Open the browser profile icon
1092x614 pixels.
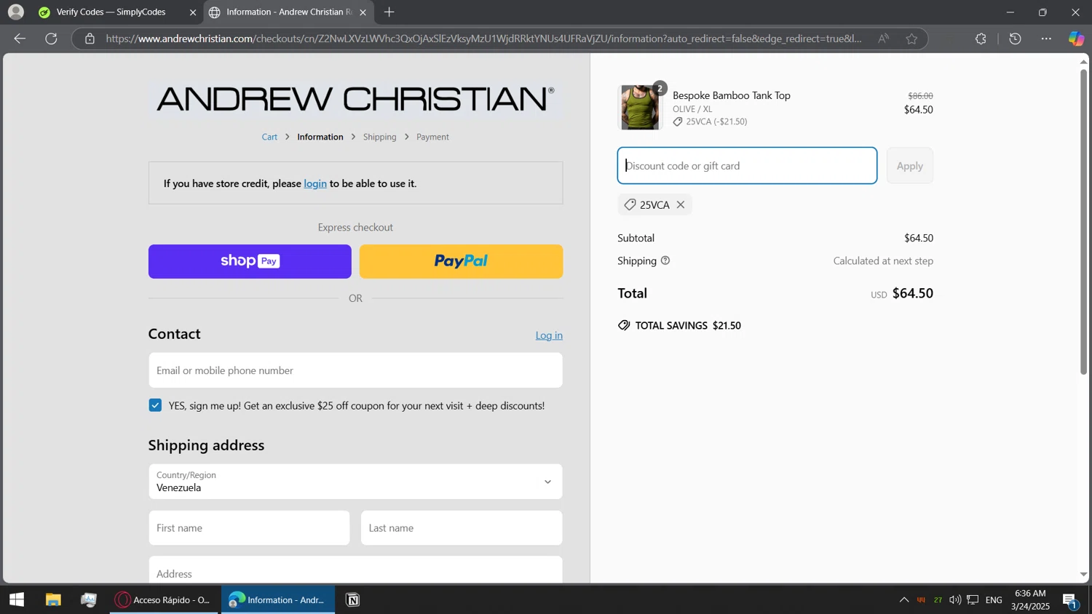pos(15,12)
